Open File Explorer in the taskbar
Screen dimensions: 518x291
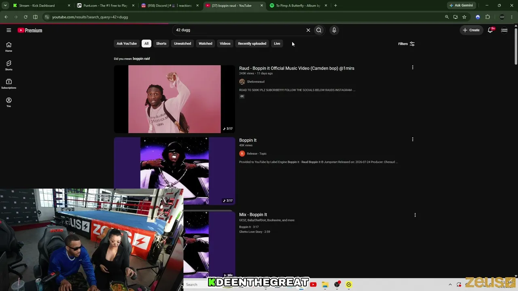(x=325, y=285)
